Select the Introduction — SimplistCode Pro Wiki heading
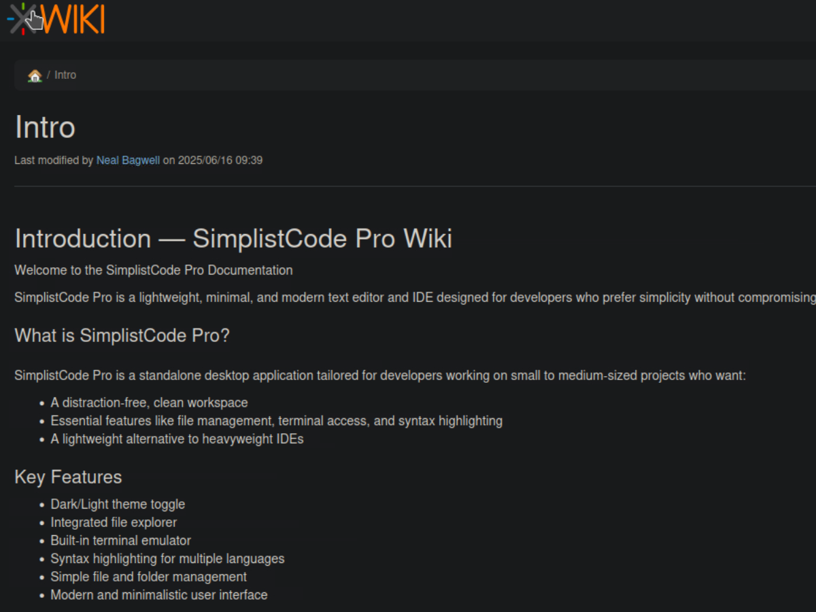 click(233, 239)
